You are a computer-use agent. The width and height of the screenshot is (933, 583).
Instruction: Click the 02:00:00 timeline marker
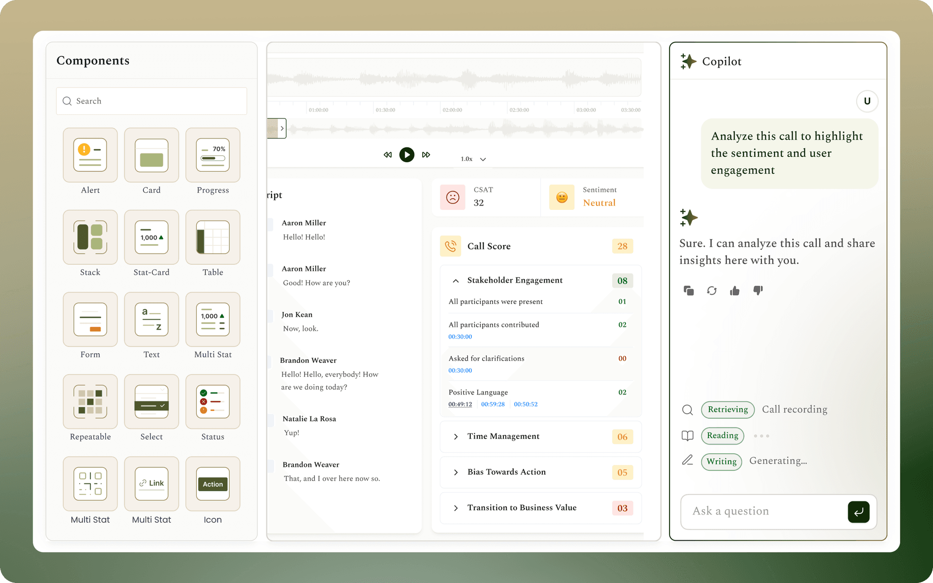(x=452, y=110)
